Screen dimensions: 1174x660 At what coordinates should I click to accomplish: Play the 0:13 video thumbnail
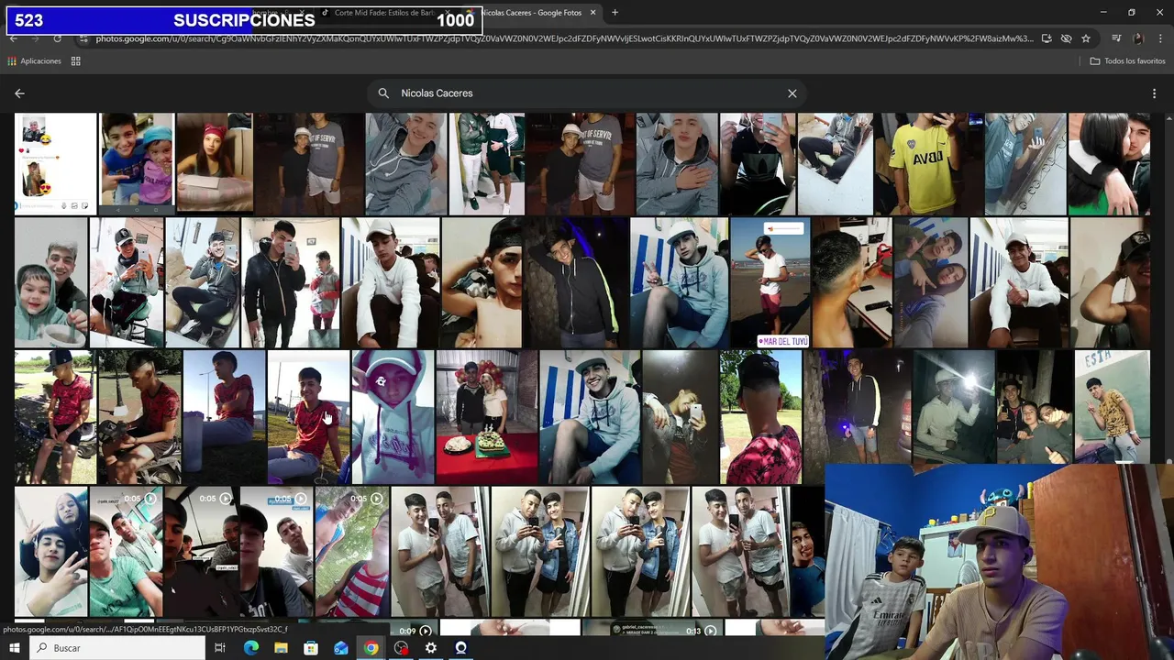650,629
